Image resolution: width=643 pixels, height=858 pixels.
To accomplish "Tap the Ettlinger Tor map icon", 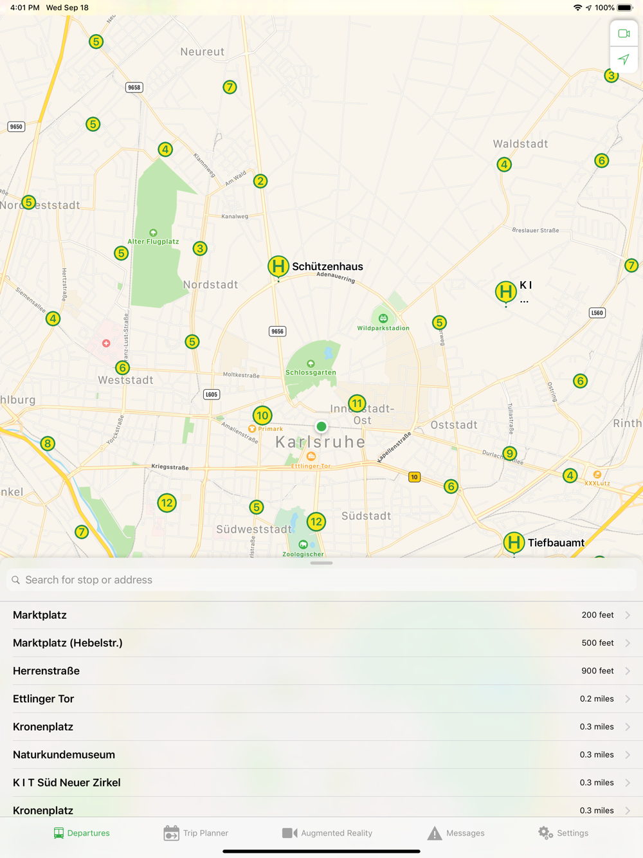I will tap(311, 456).
